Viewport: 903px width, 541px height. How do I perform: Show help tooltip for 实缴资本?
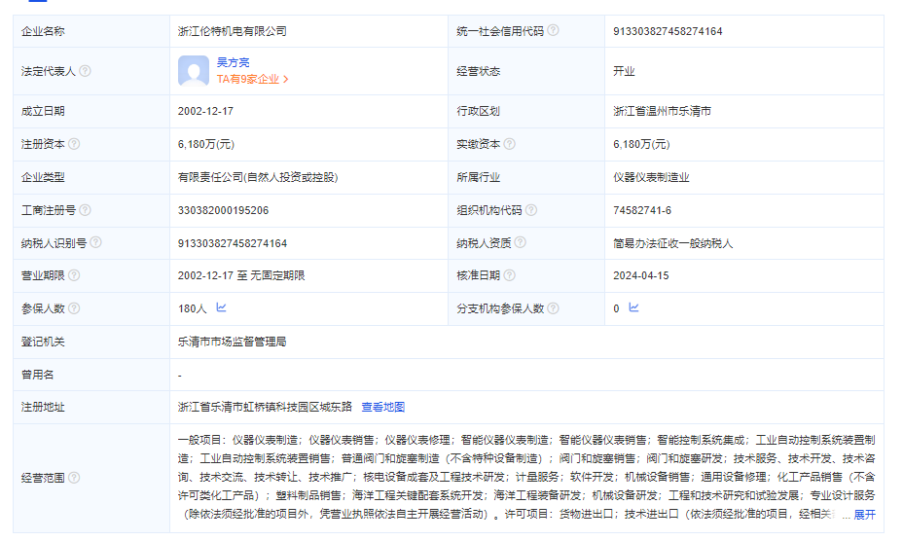tap(509, 144)
